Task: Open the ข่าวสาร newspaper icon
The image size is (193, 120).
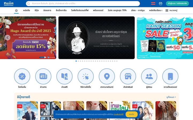Action: click(43, 77)
